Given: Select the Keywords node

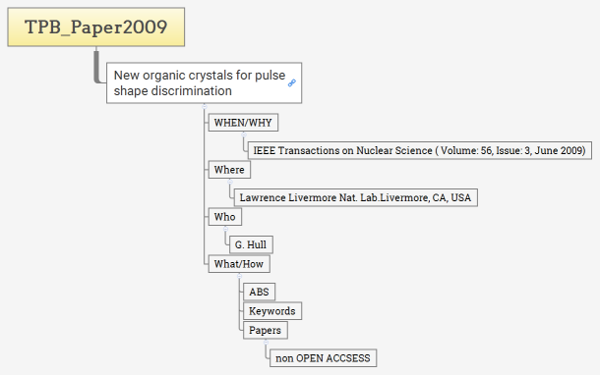Looking at the screenshot, I should [272, 311].
